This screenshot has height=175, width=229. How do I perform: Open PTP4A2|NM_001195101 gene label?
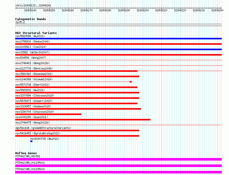coord(30,163)
